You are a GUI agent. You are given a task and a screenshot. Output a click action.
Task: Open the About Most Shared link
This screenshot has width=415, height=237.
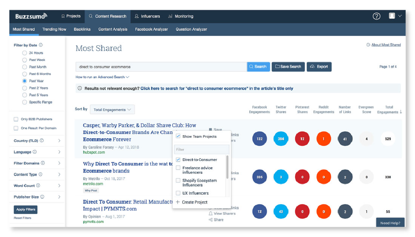tap(386, 45)
